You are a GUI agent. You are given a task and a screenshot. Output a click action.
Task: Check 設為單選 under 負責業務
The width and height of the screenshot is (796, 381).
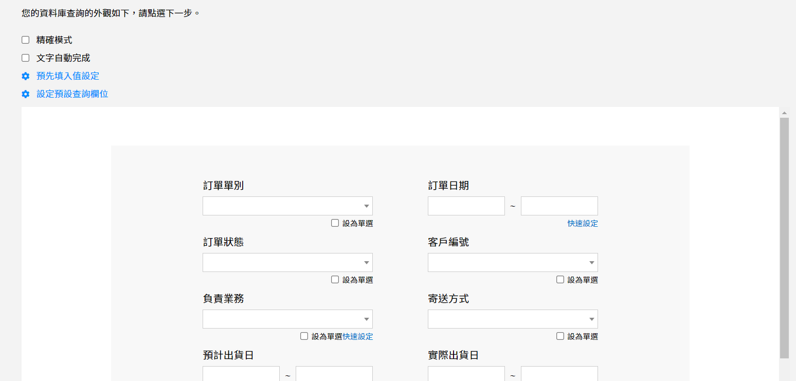coord(304,336)
